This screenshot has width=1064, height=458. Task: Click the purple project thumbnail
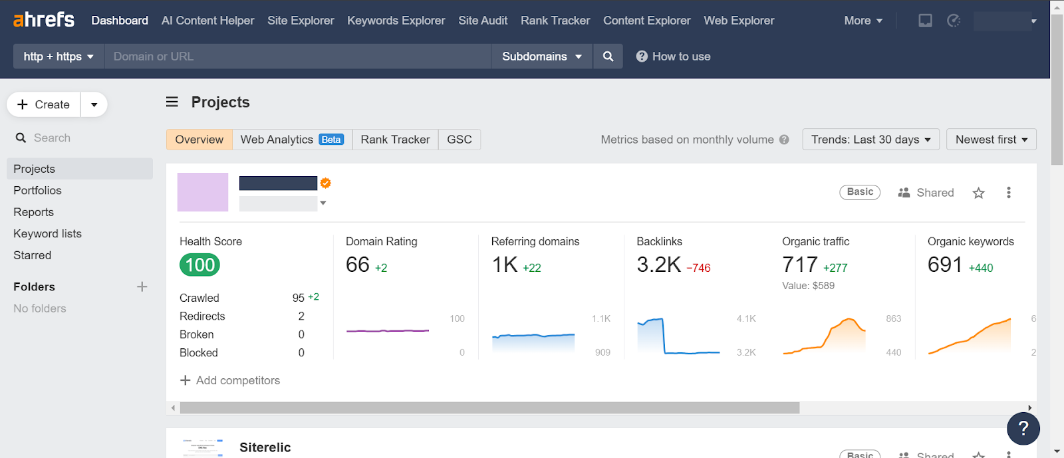click(203, 192)
